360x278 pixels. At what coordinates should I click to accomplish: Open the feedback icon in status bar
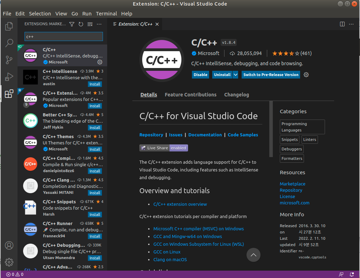pos(341,274)
